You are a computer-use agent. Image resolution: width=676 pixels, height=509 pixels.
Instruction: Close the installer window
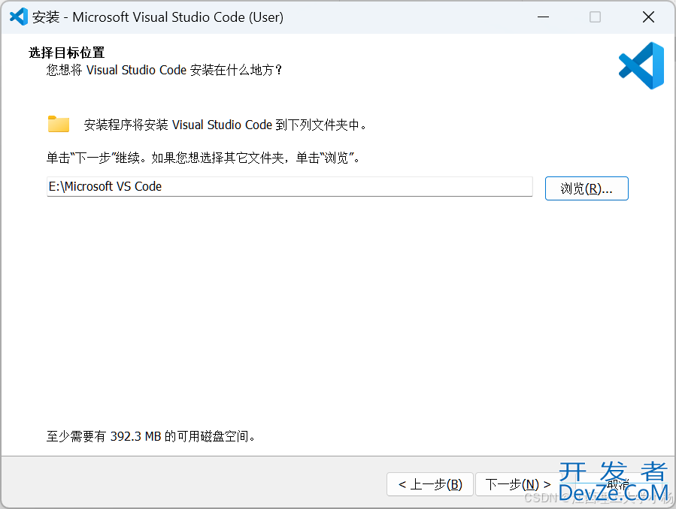[648, 17]
